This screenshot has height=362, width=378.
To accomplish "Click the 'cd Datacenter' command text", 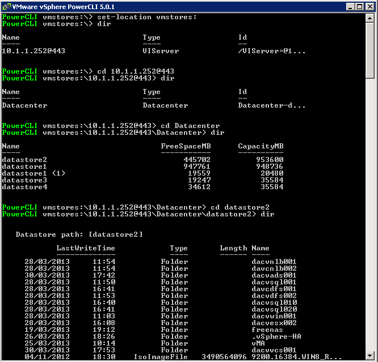I will (x=190, y=126).
